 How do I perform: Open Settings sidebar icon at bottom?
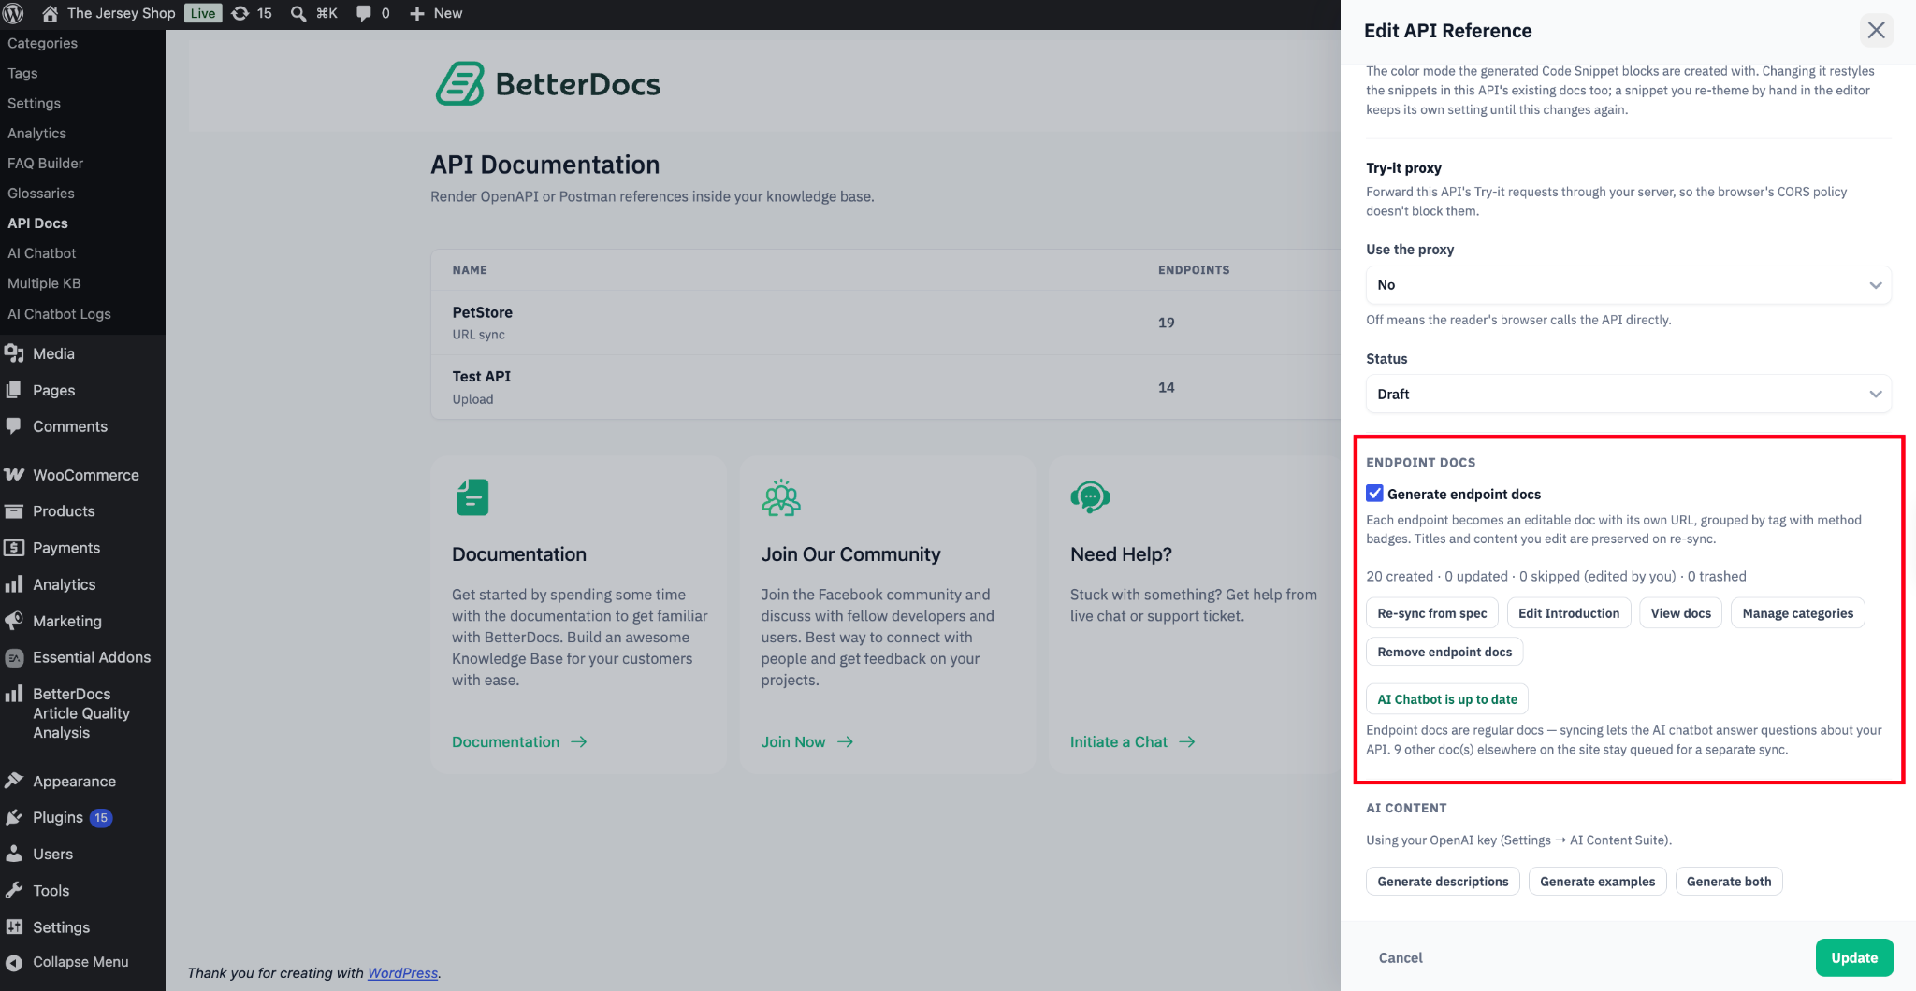14,926
